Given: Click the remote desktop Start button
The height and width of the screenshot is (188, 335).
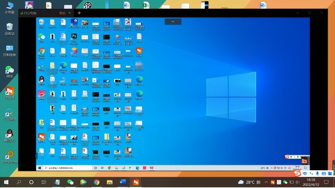Looking at the screenshot, I should pyautogui.click(x=39, y=168).
